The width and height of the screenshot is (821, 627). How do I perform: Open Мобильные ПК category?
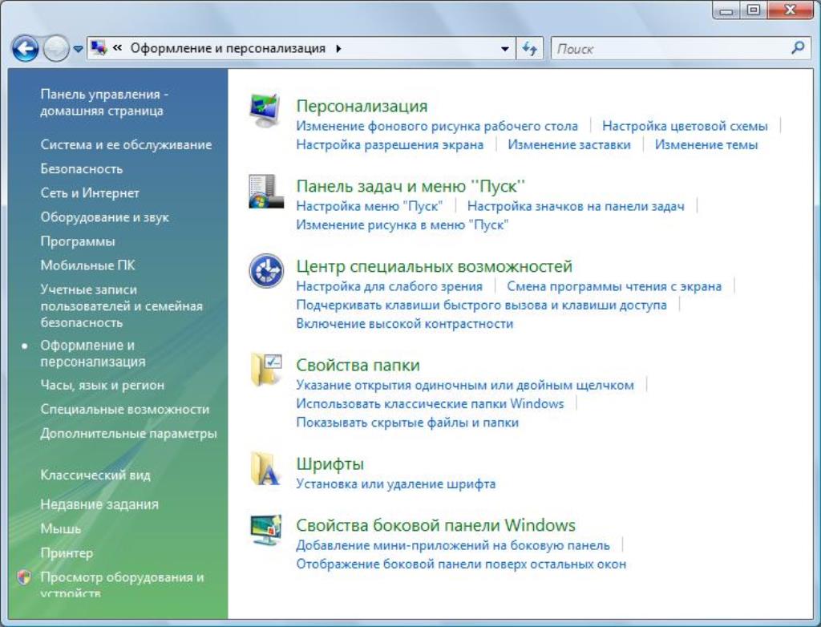click(87, 265)
